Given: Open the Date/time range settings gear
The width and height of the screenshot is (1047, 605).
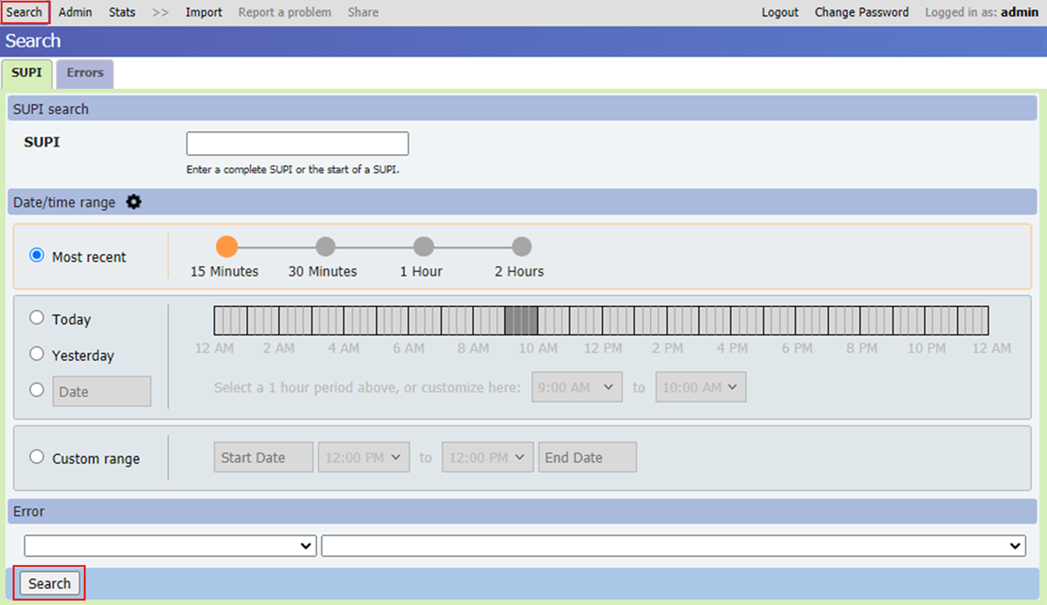Looking at the screenshot, I should pos(133,201).
